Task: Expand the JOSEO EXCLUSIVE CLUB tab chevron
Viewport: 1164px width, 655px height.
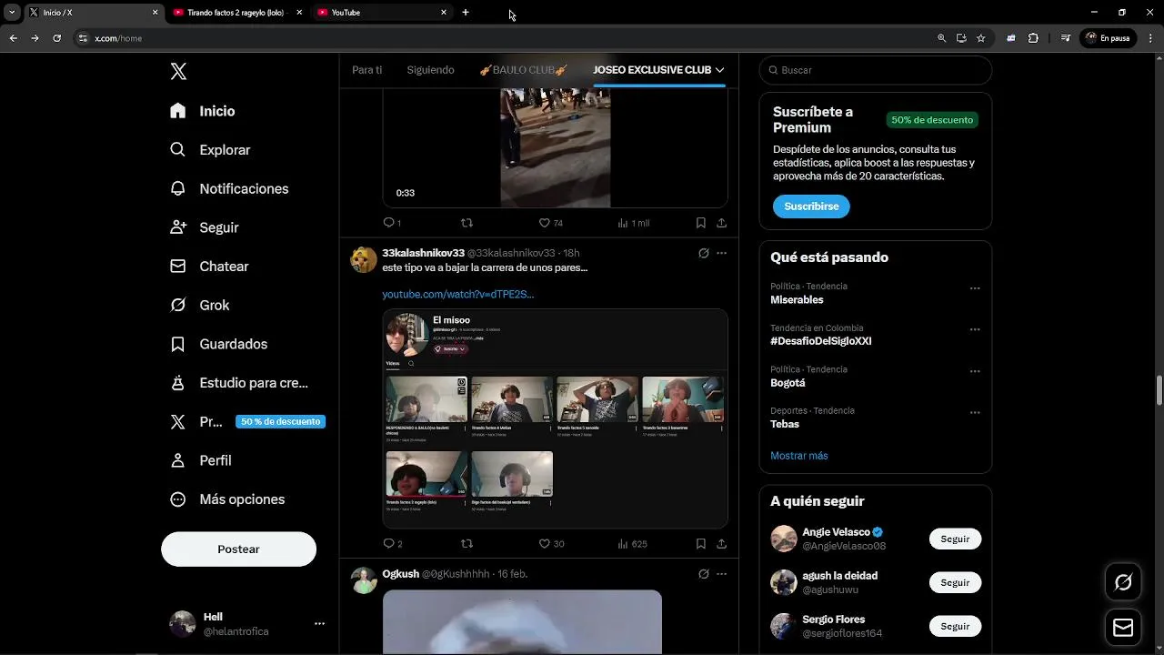Action: pyautogui.click(x=719, y=70)
